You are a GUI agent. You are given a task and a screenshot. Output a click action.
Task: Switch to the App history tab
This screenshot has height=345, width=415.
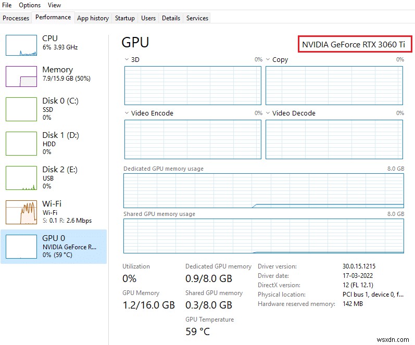pos(93,18)
